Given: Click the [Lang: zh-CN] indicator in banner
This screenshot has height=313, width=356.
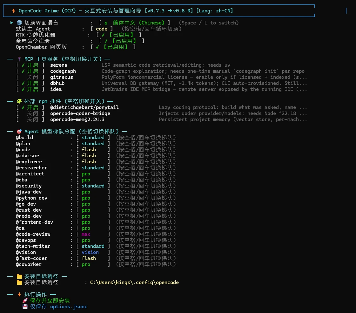Looking at the screenshot, I should pyautogui.click(x=215, y=11).
